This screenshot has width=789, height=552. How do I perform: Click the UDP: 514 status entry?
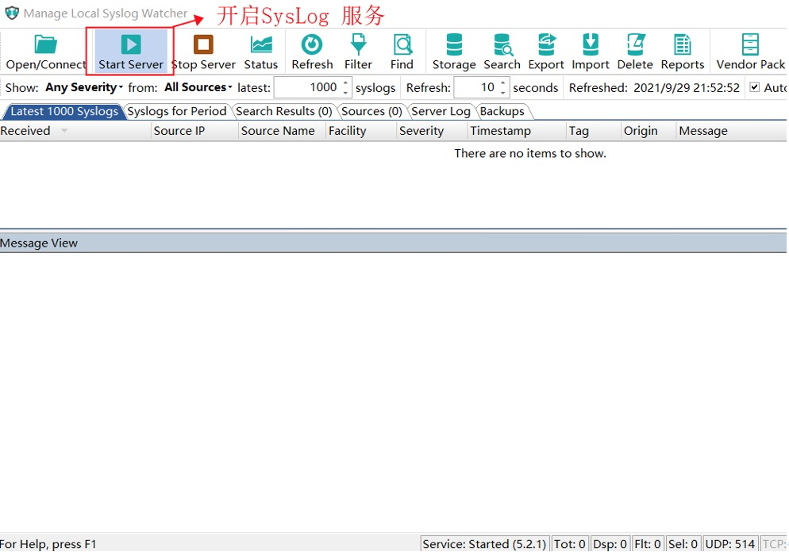click(x=729, y=544)
